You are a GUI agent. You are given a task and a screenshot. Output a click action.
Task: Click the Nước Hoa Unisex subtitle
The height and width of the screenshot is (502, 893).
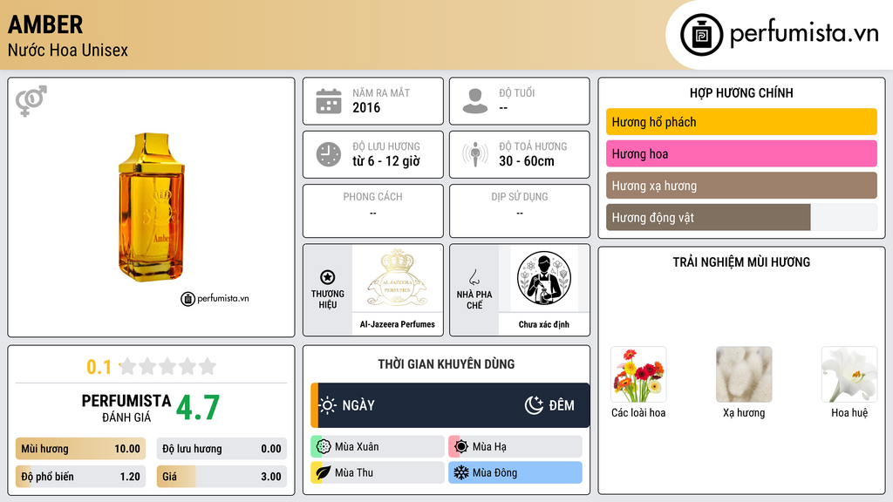68,50
